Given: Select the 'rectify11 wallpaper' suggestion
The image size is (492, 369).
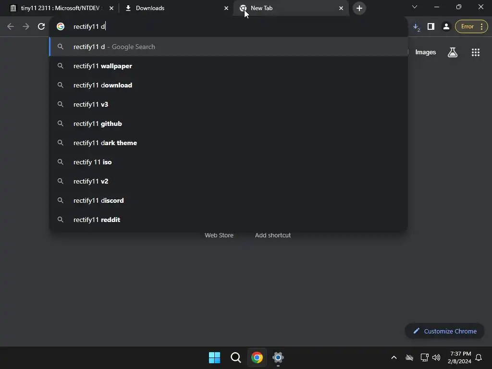Looking at the screenshot, I should click(x=229, y=66).
